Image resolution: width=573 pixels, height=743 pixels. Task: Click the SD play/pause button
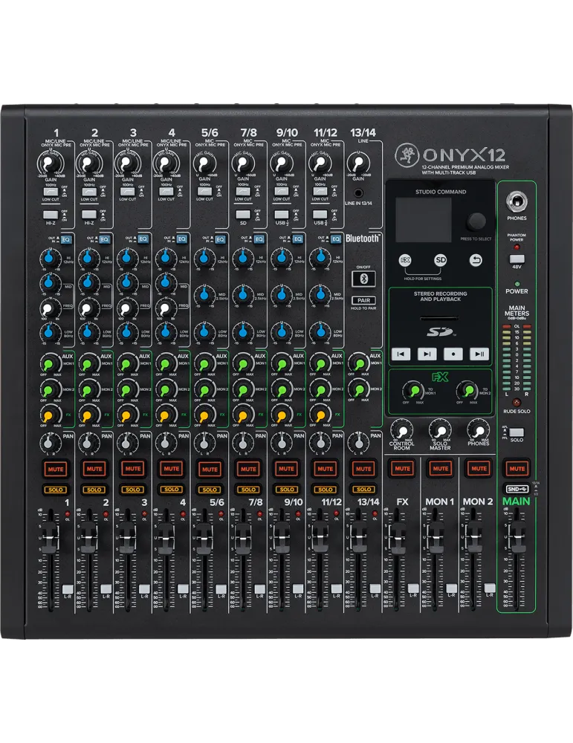479,354
